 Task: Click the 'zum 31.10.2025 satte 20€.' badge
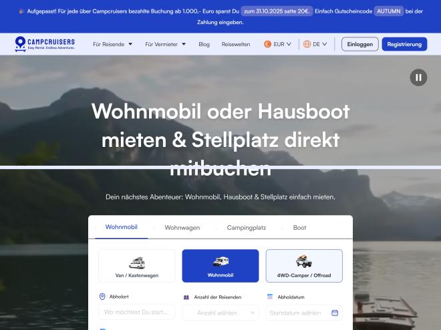coord(277,11)
